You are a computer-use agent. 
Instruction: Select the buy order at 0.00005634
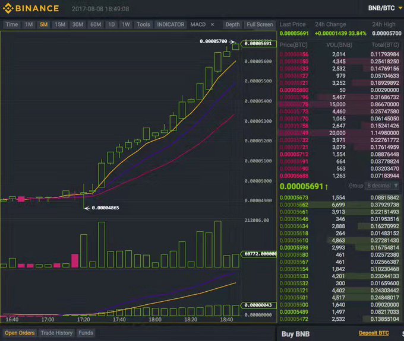(339, 226)
